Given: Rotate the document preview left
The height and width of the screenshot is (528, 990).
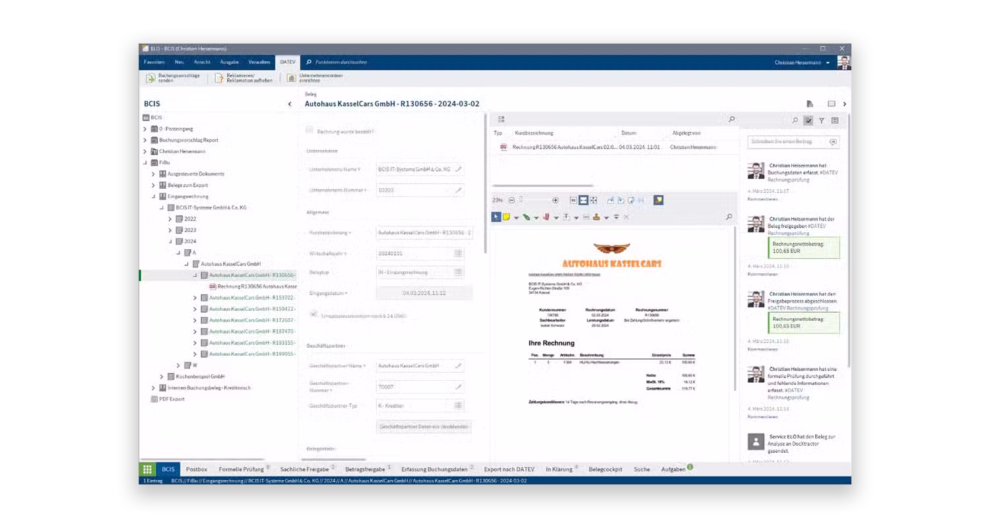Looking at the screenshot, I should (x=610, y=200).
